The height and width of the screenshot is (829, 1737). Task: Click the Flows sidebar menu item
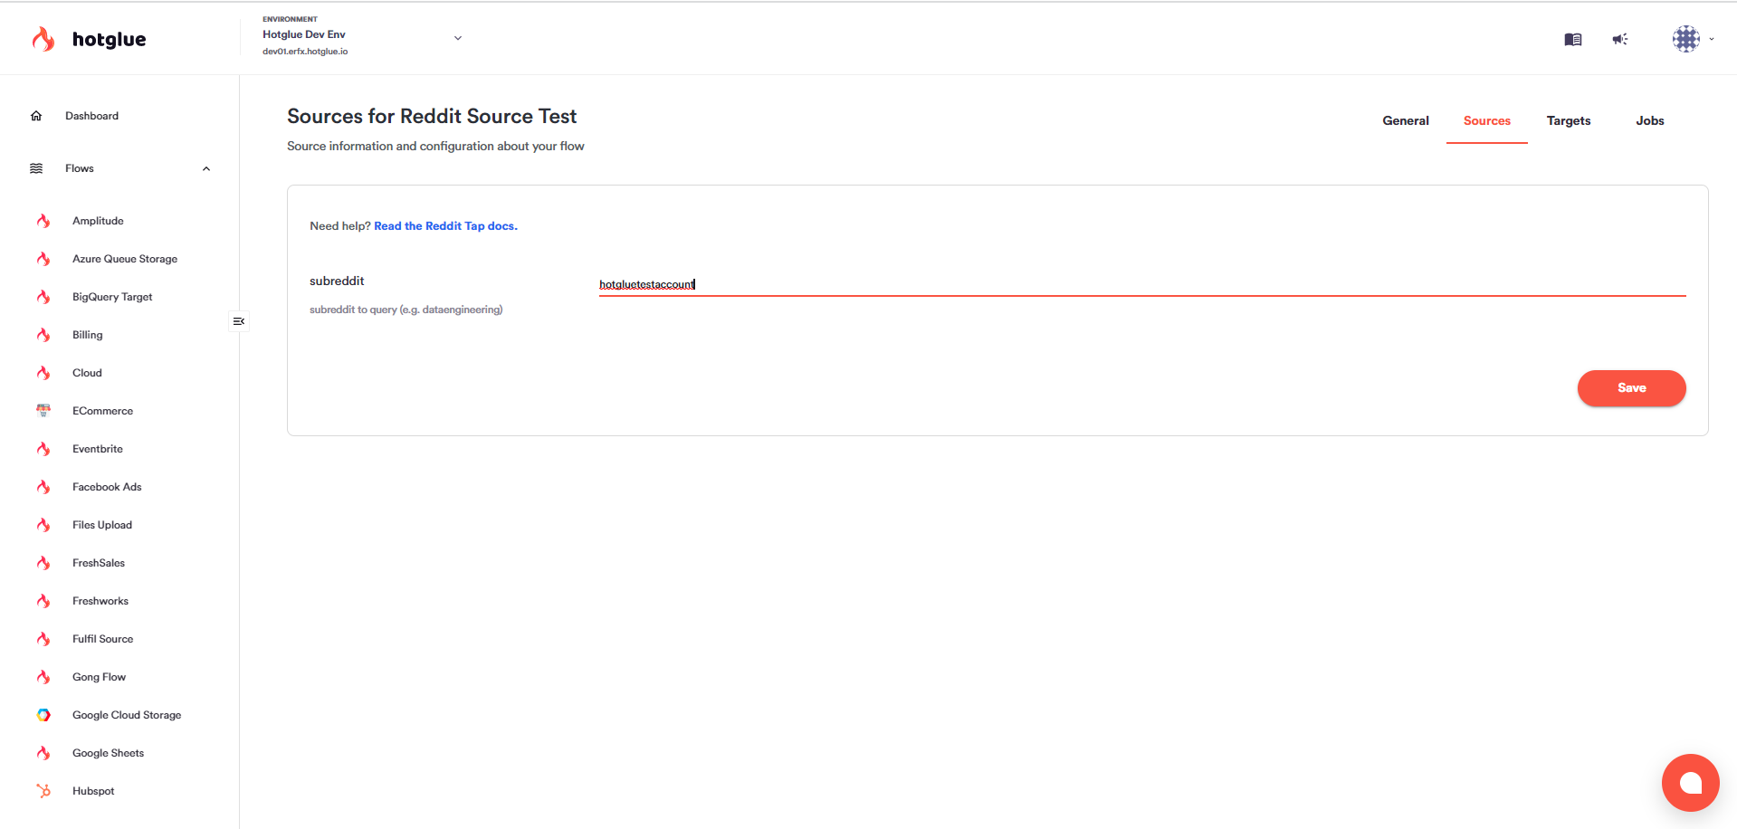pyautogui.click(x=80, y=168)
